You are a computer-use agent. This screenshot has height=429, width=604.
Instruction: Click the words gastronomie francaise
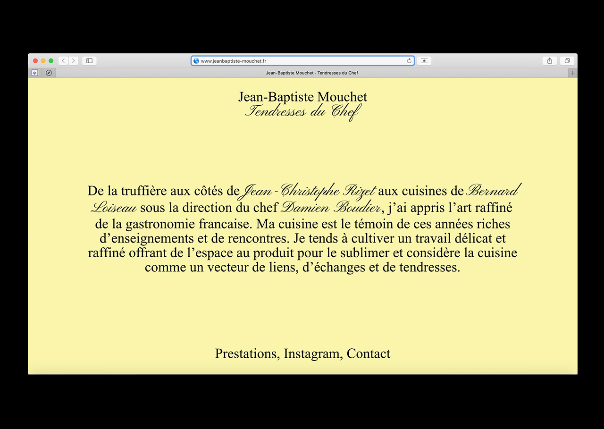click(190, 223)
